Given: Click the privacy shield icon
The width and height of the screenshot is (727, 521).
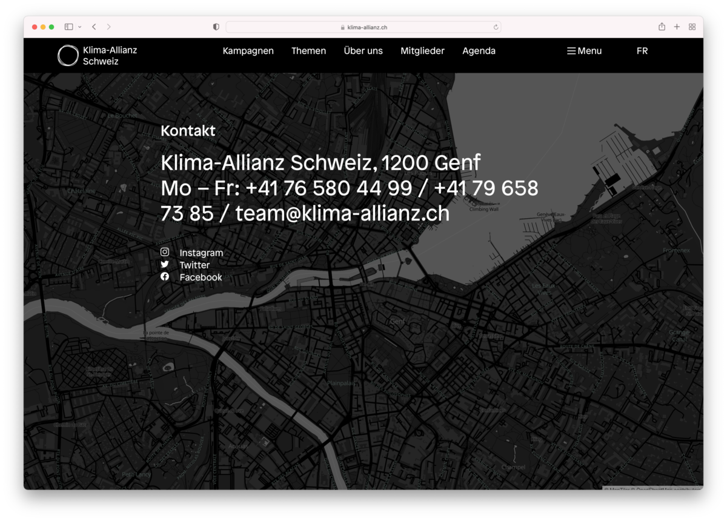Looking at the screenshot, I should click(216, 27).
